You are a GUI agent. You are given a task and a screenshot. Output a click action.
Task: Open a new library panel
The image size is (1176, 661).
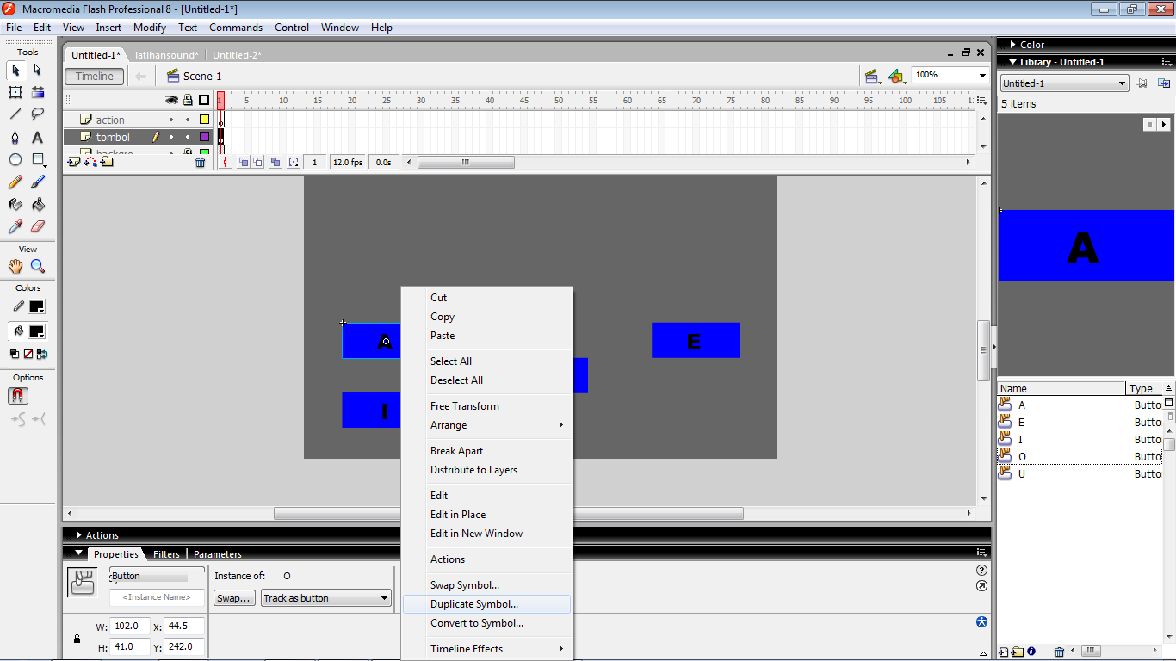[x=1164, y=83]
